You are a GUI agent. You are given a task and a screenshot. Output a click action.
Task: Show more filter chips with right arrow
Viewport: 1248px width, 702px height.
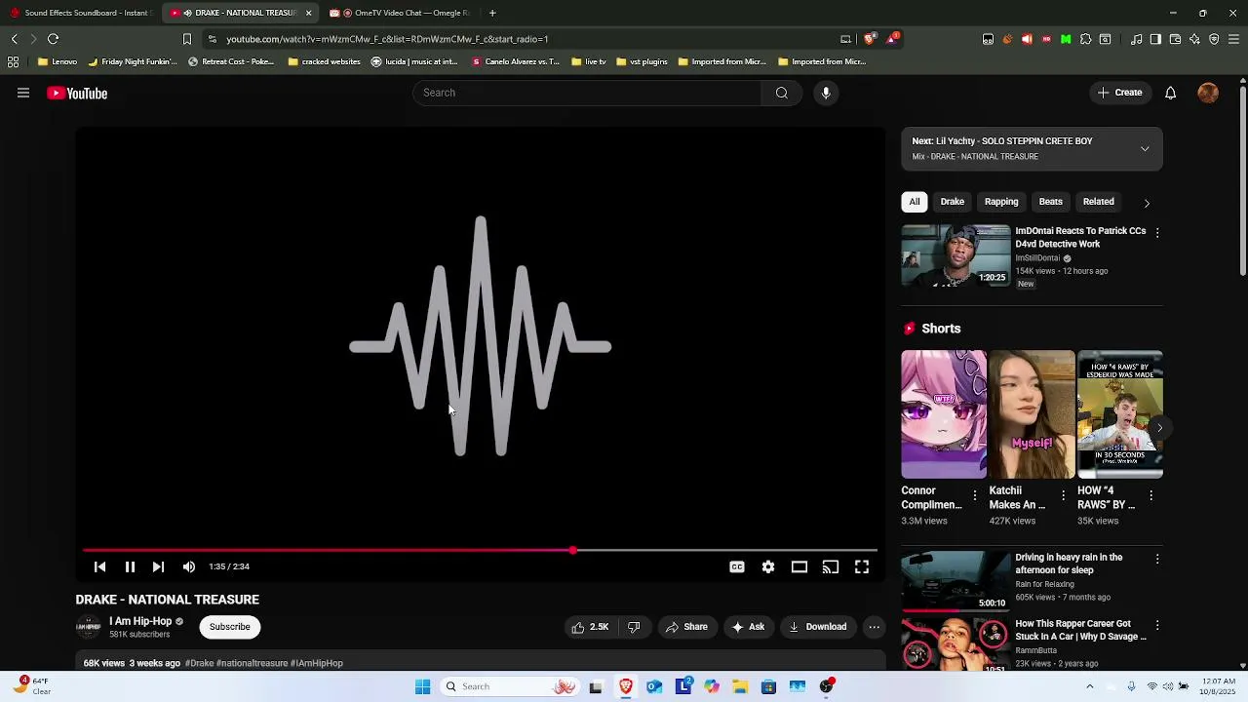[x=1147, y=203]
